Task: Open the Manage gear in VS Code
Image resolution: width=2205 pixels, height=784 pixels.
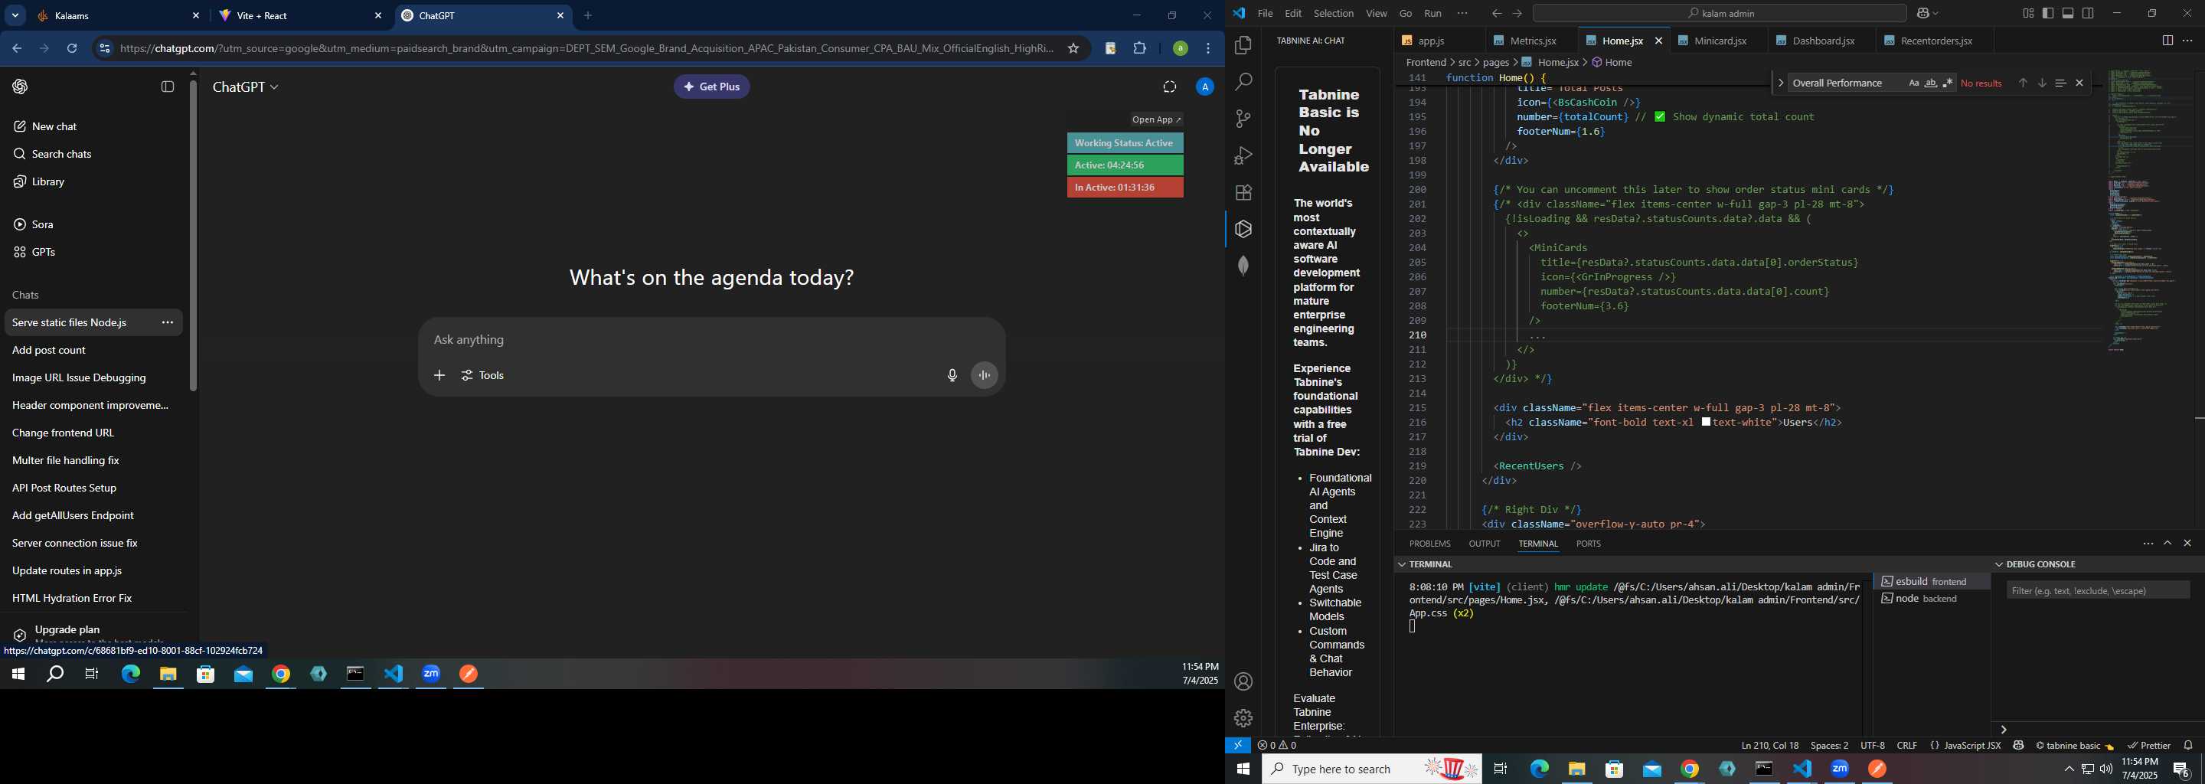Action: pyautogui.click(x=1243, y=718)
